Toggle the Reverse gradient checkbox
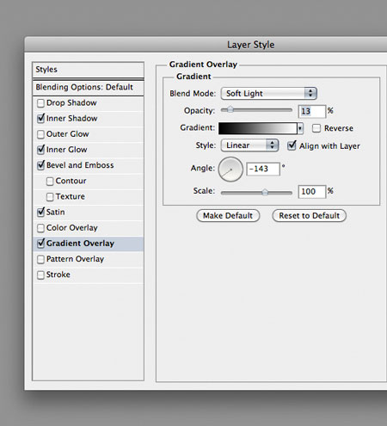This screenshot has width=387, height=426. (316, 128)
